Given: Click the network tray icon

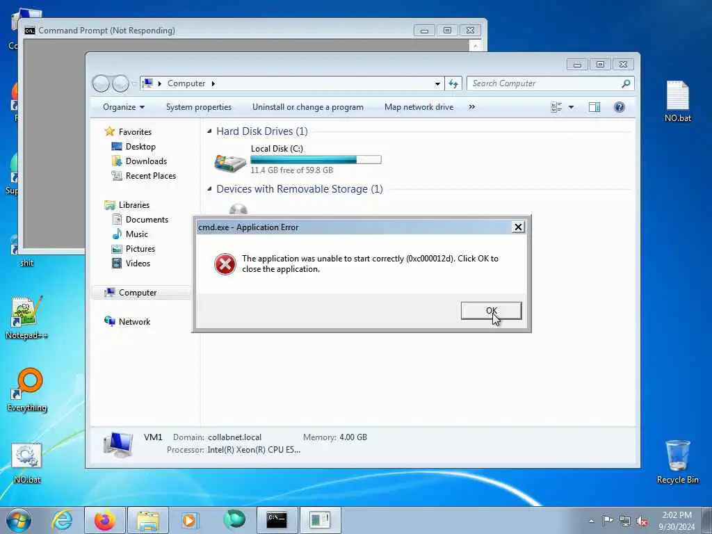Looking at the screenshot, I should coord(625,521).
